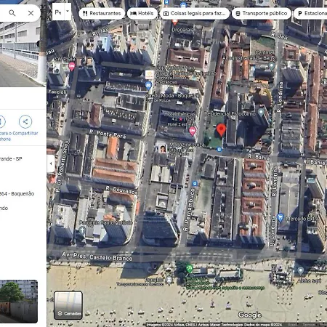Click the orange shop marker near Caedu Moda

pyautogui.click(x=150, y=75)
